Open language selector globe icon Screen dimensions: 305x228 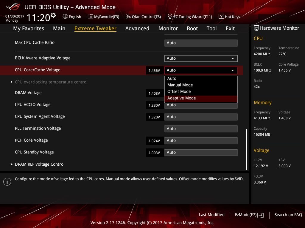[x=65, y=17]
